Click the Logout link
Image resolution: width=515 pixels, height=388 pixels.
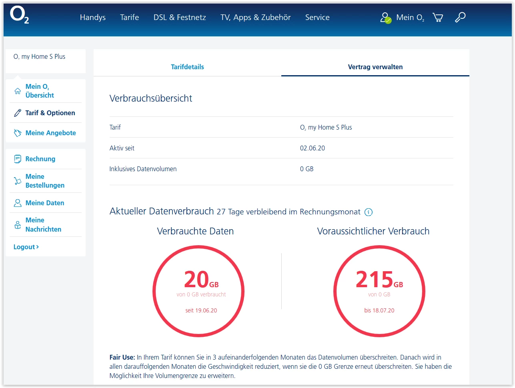26,247
